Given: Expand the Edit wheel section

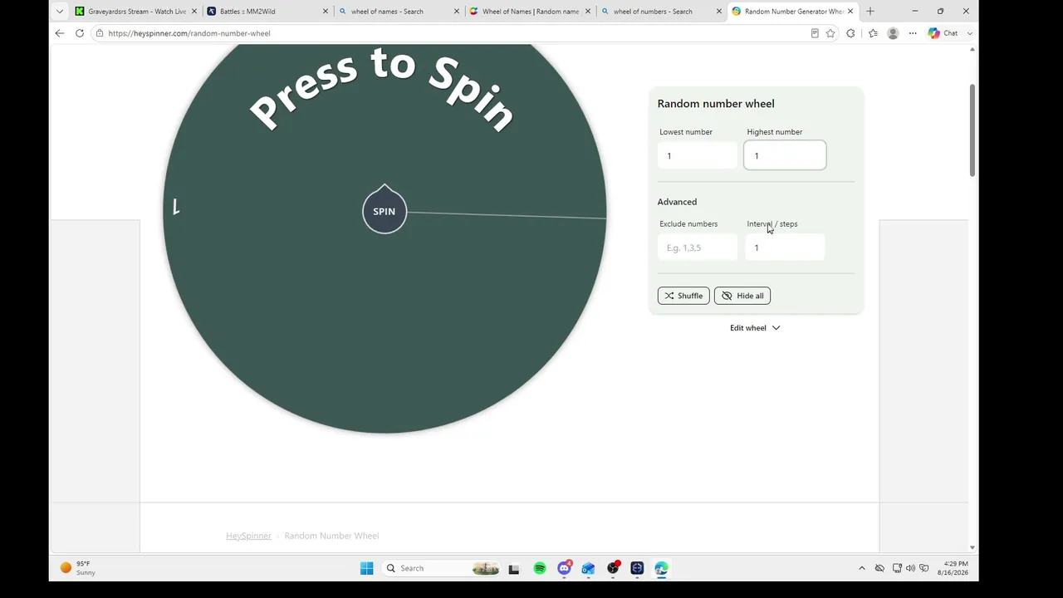Looking at the screenshot, I should 755,328.
